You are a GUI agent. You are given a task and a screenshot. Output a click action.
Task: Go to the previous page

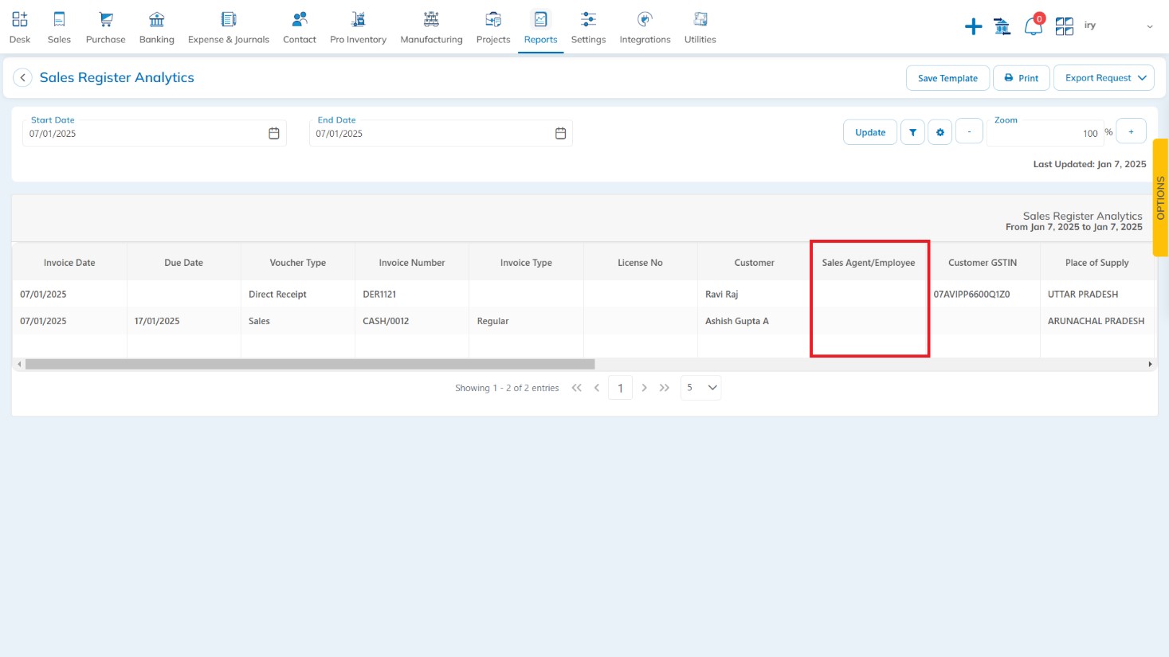(x=597, y=388)
